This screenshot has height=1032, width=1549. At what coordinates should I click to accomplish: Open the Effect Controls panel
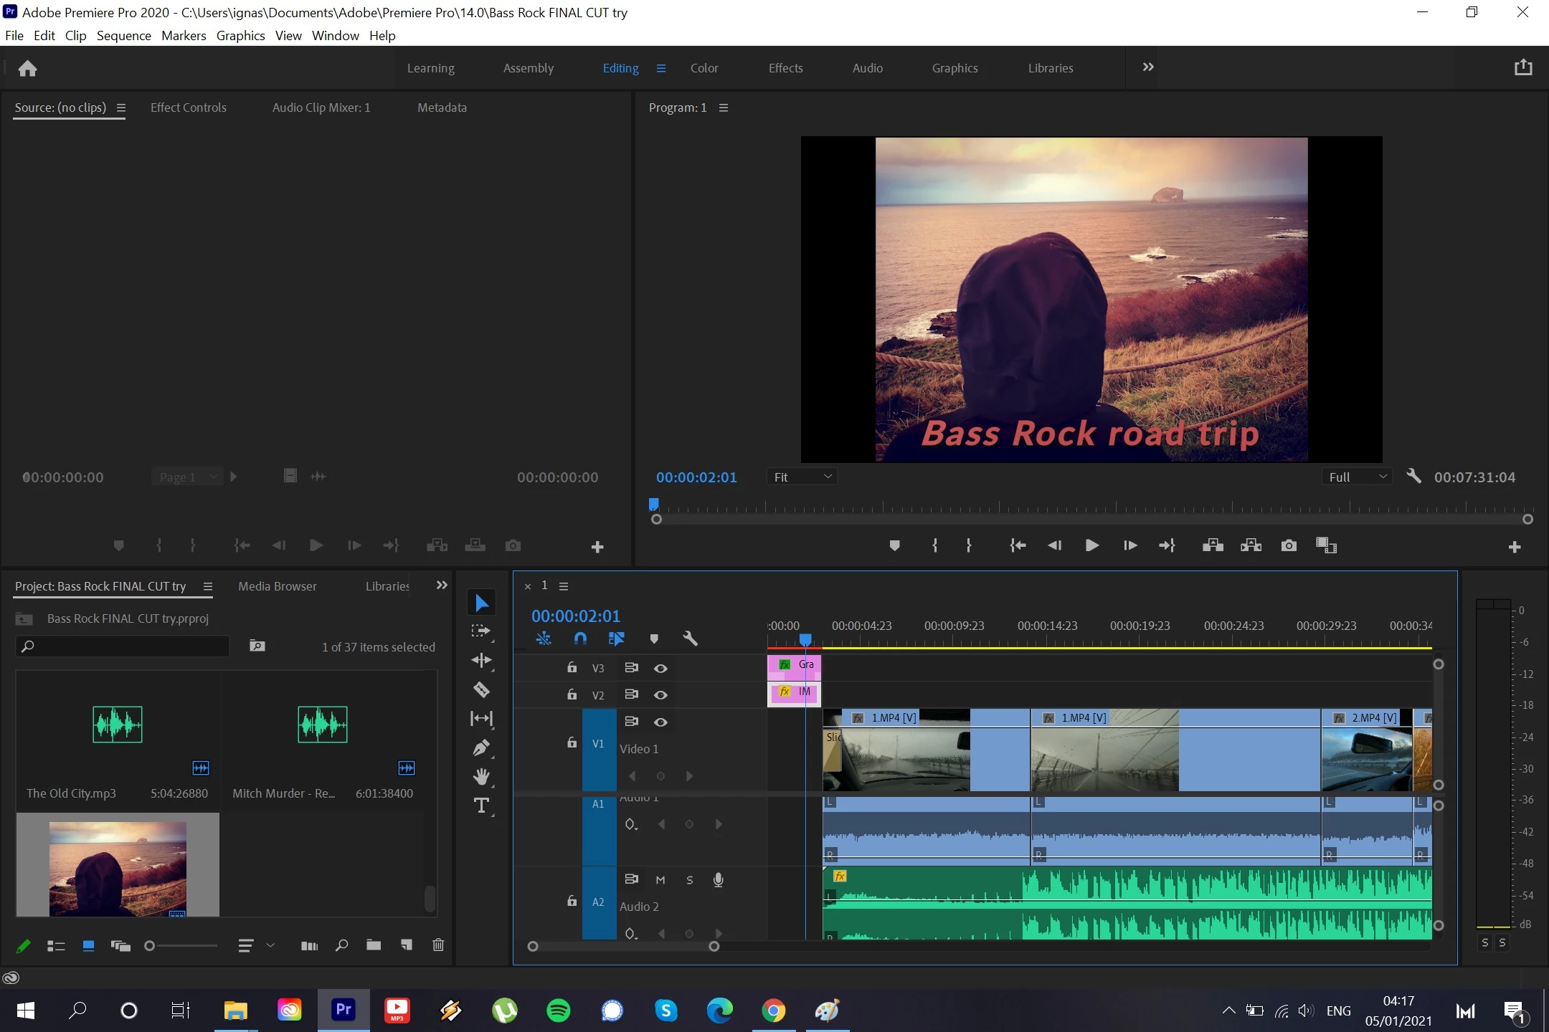tap(188, 107)
